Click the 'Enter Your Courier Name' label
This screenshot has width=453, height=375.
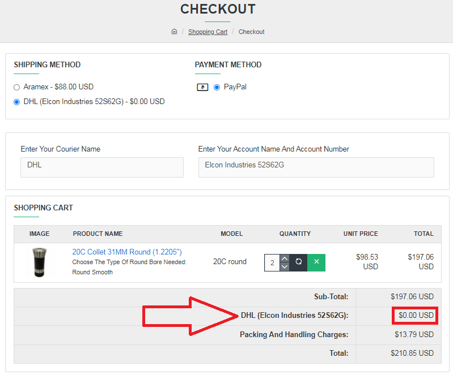click(60, 149)
